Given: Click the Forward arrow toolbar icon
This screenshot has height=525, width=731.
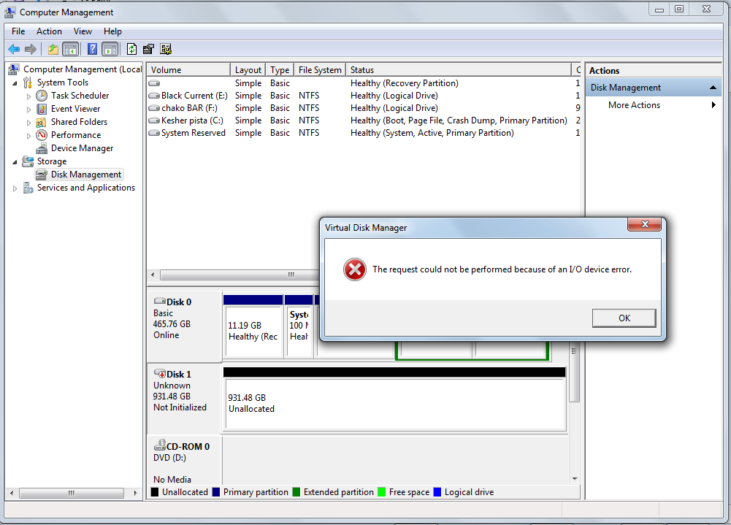Looking at the screenshot, I should (x=31, y=49).
